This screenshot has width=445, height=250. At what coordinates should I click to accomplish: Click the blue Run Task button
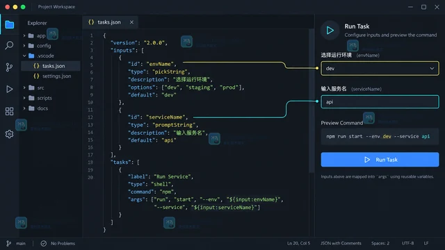point(380,160)
